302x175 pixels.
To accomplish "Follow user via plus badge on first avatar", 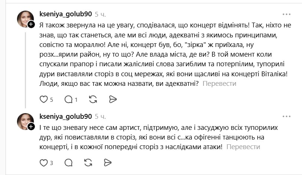I will coord(31,24).
